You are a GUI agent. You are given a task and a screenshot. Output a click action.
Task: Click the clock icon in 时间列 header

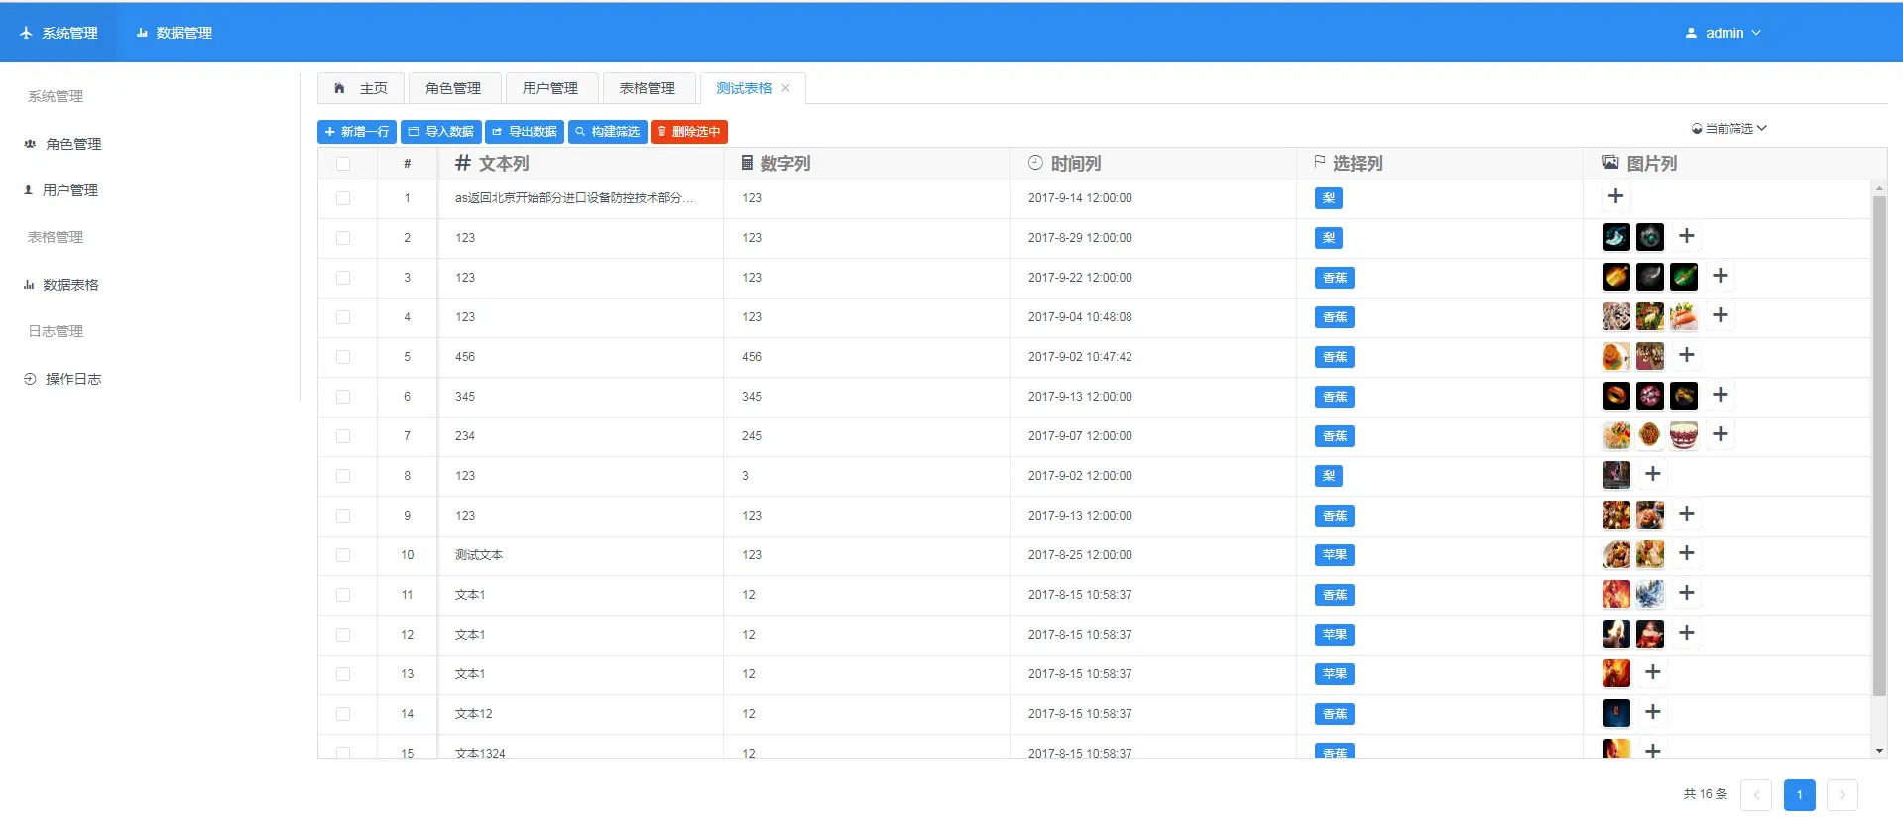point(1035,163)
